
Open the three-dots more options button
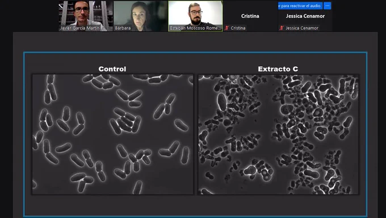pos(328,6)
